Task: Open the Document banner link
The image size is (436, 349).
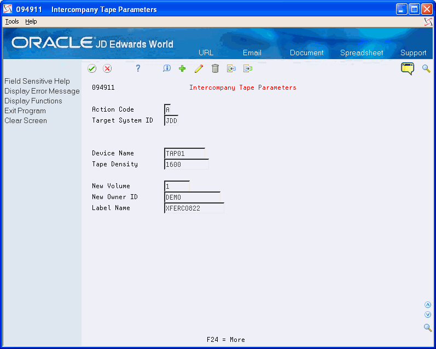Action: tap(307, 53)
